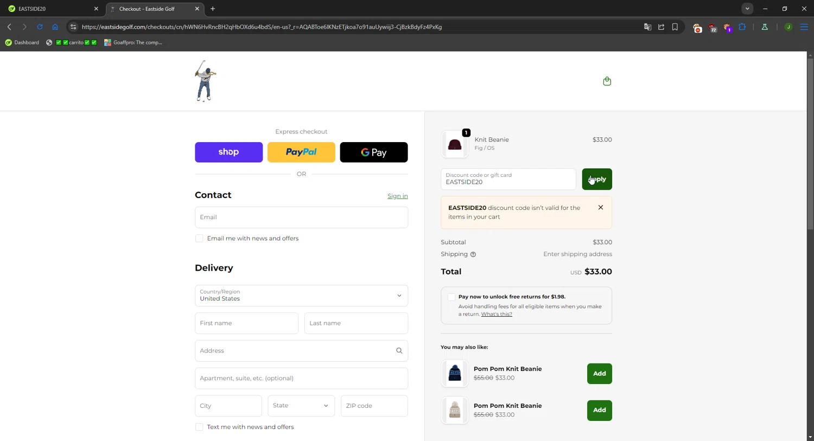This screenshot has height=441, width=814.
Task: Click the labs flask icon
Action: [765, 27]
